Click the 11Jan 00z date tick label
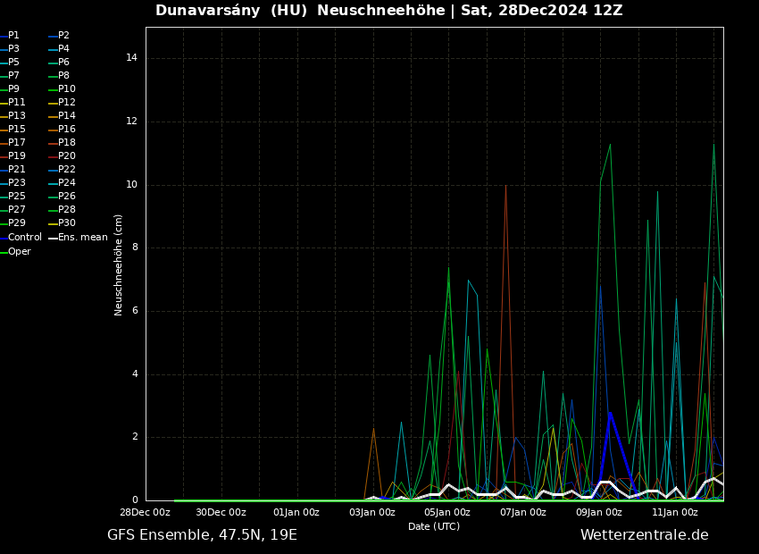Screen dimensions: 759x554 point(674,512)
